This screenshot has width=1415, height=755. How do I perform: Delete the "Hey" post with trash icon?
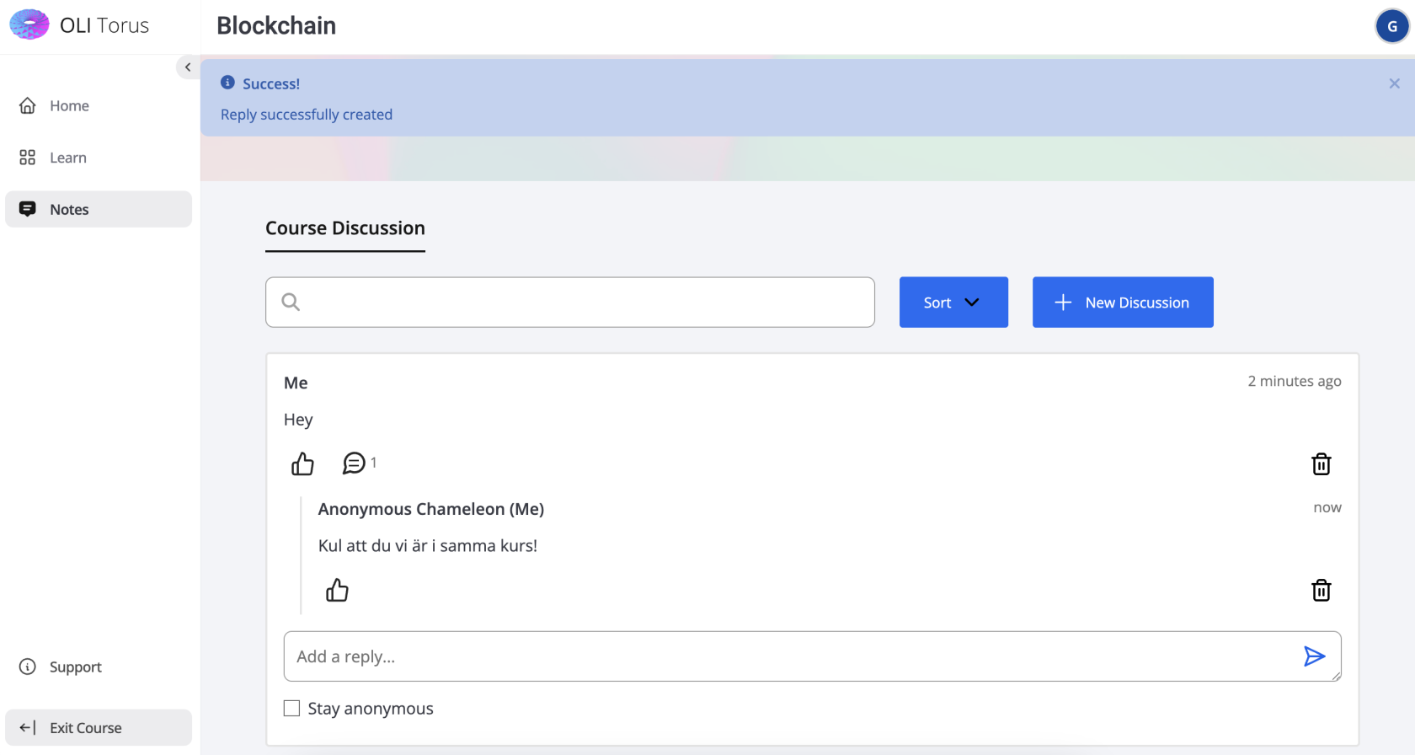(1321, 464)
